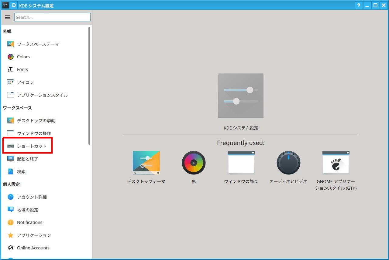Open frequently used デスクトップテーマ thumbnail
The height and width of the screenshot is (260, 389).
tap(146, 163)
